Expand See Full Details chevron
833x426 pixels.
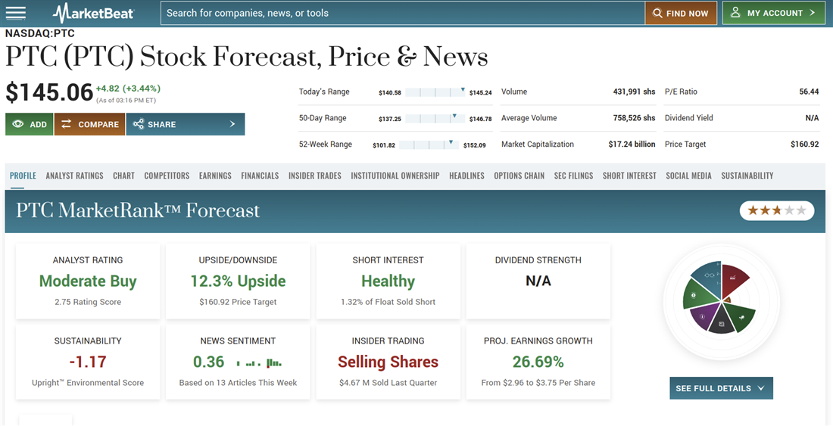(761, 388)
